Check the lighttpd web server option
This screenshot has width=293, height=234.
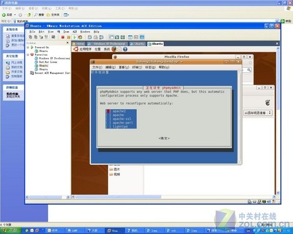[108, 127]
